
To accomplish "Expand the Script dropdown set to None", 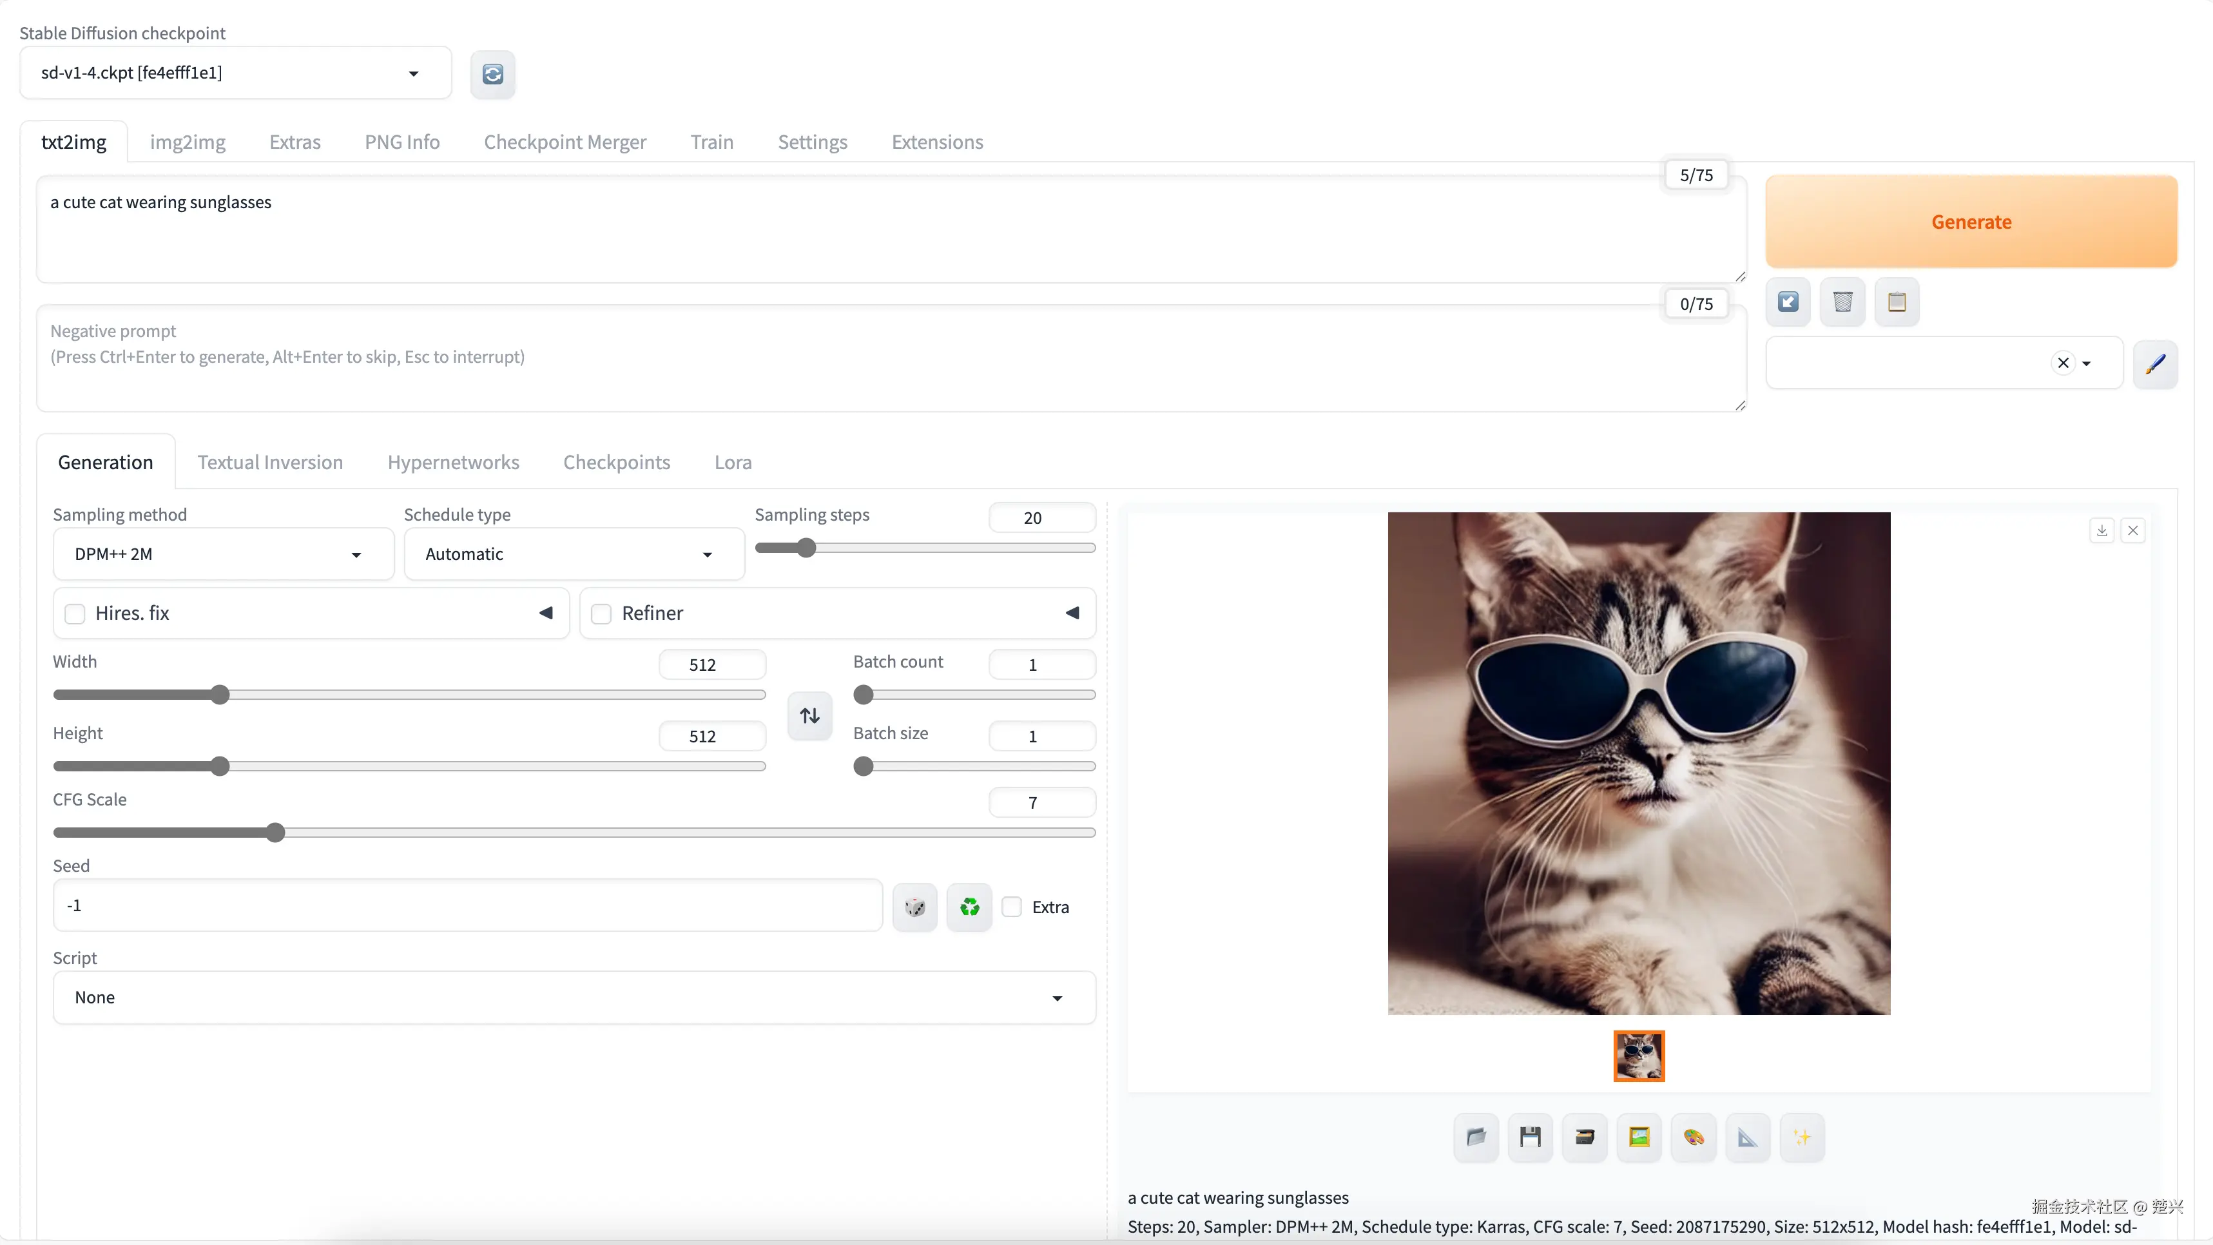I will click(573, 998).
